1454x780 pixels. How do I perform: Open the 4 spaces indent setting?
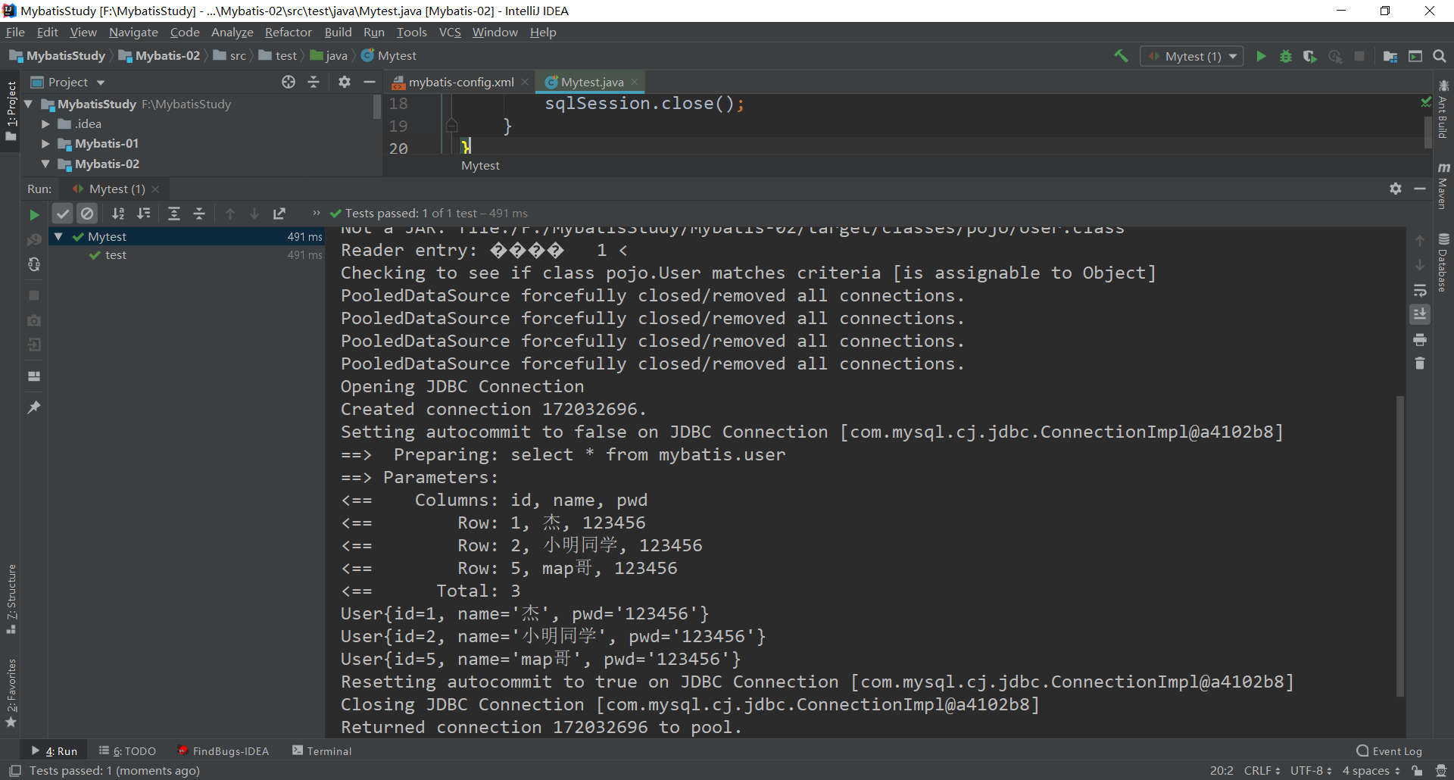pyautogui.click(x=1371, y=771)
